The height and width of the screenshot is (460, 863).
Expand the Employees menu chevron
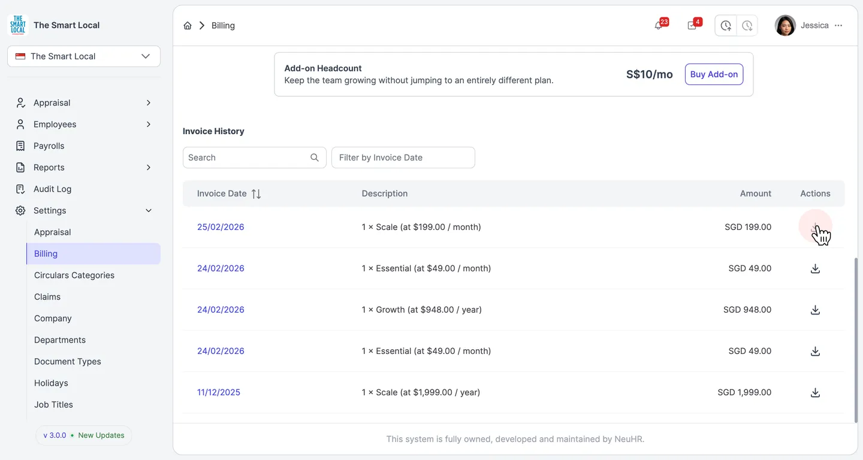point(149,125)
